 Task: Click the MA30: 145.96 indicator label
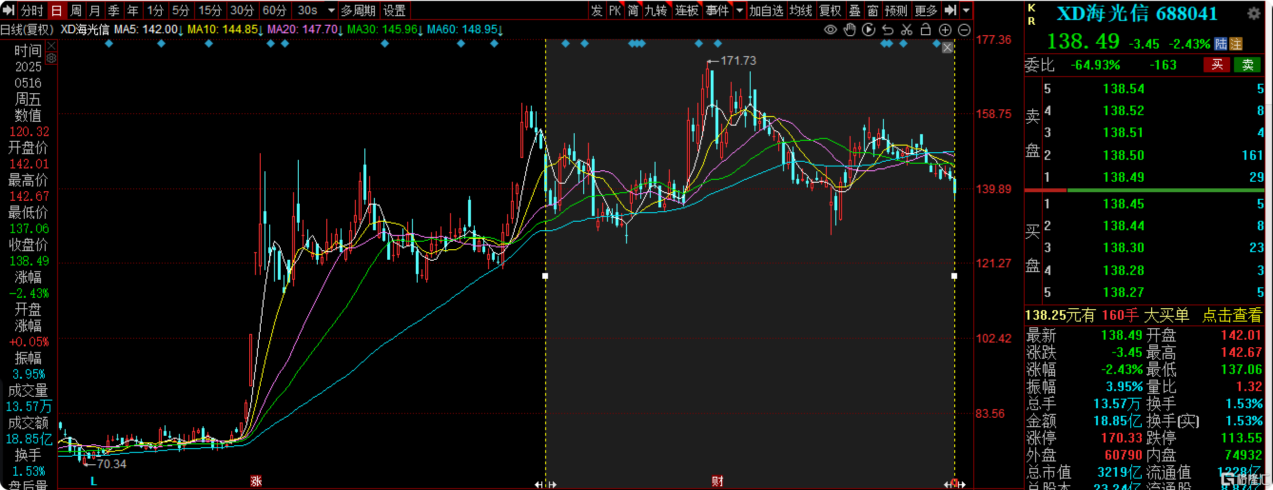pos(385,29)
